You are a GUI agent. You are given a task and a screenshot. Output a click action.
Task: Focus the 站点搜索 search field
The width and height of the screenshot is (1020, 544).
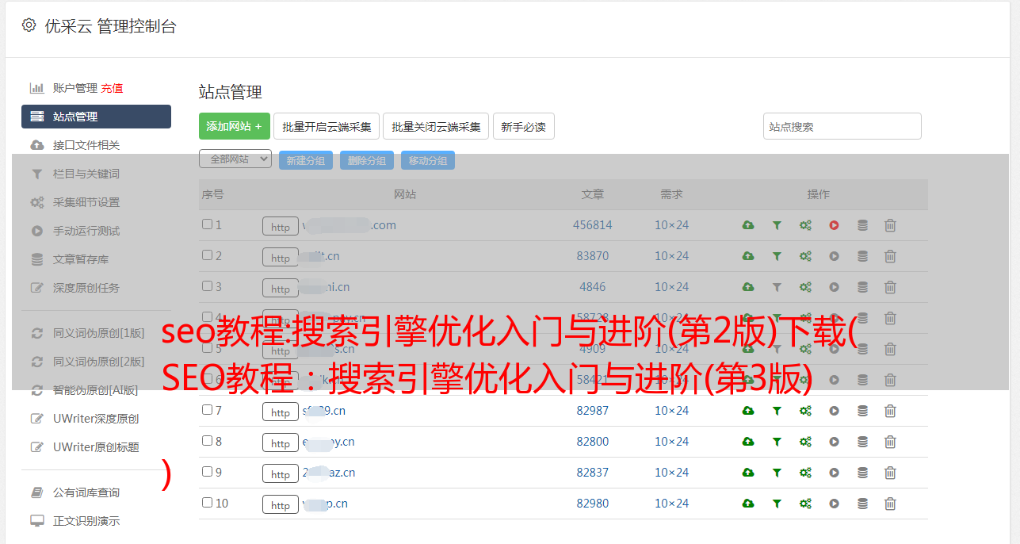pyautogui.click(x=842, y=126)
